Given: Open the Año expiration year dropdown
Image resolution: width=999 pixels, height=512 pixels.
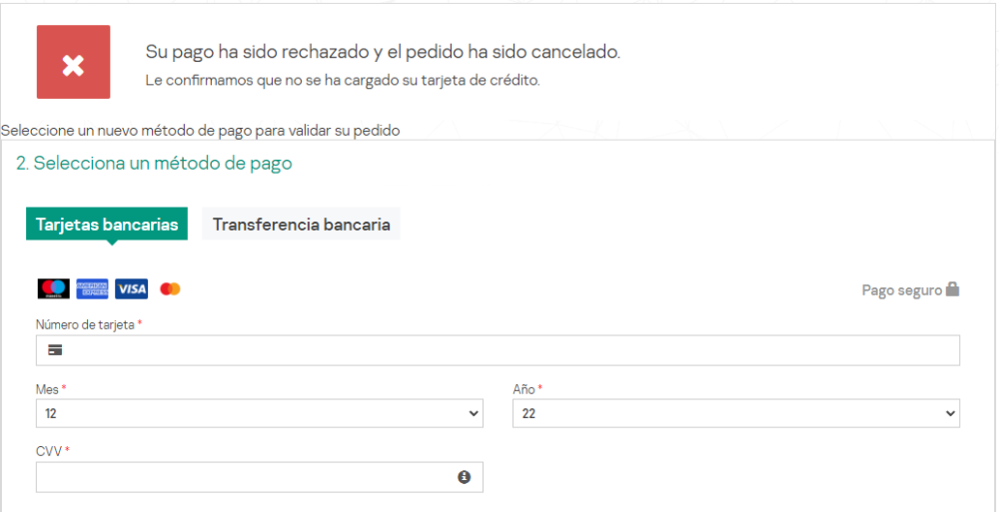Looking at the screenshot, I should pos(735,413).
